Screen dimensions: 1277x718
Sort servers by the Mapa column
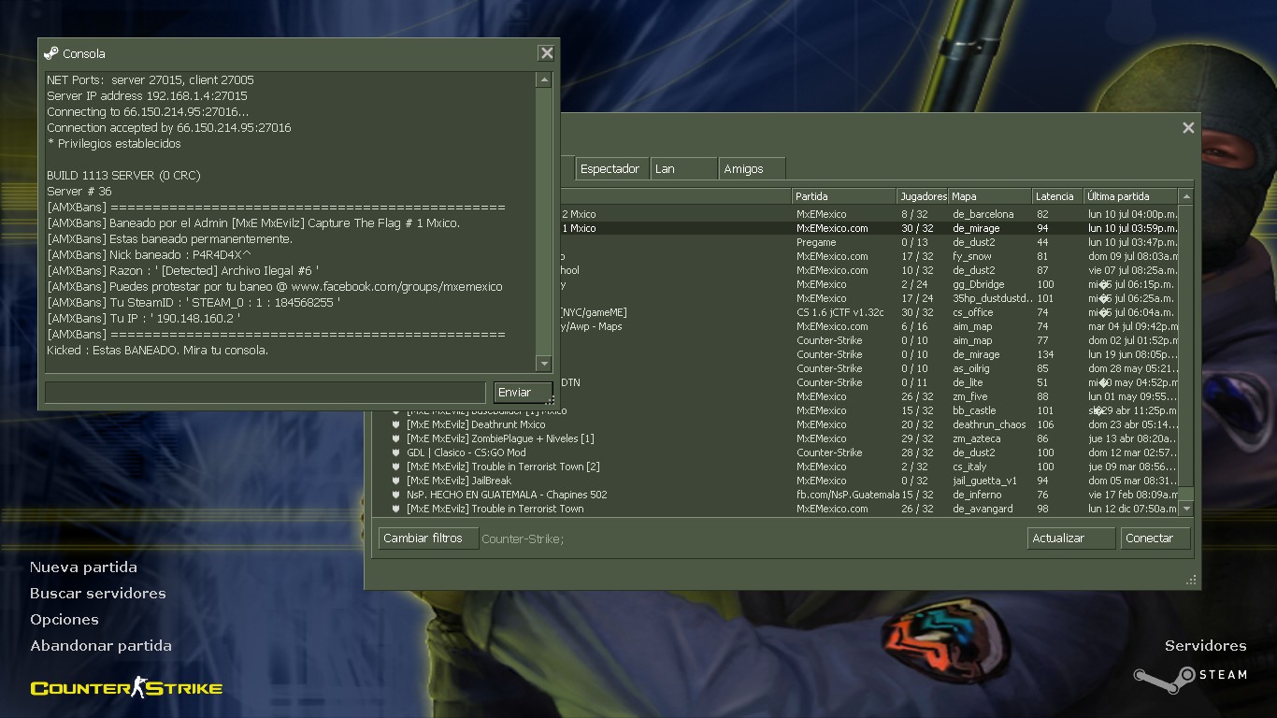point(990,196)
